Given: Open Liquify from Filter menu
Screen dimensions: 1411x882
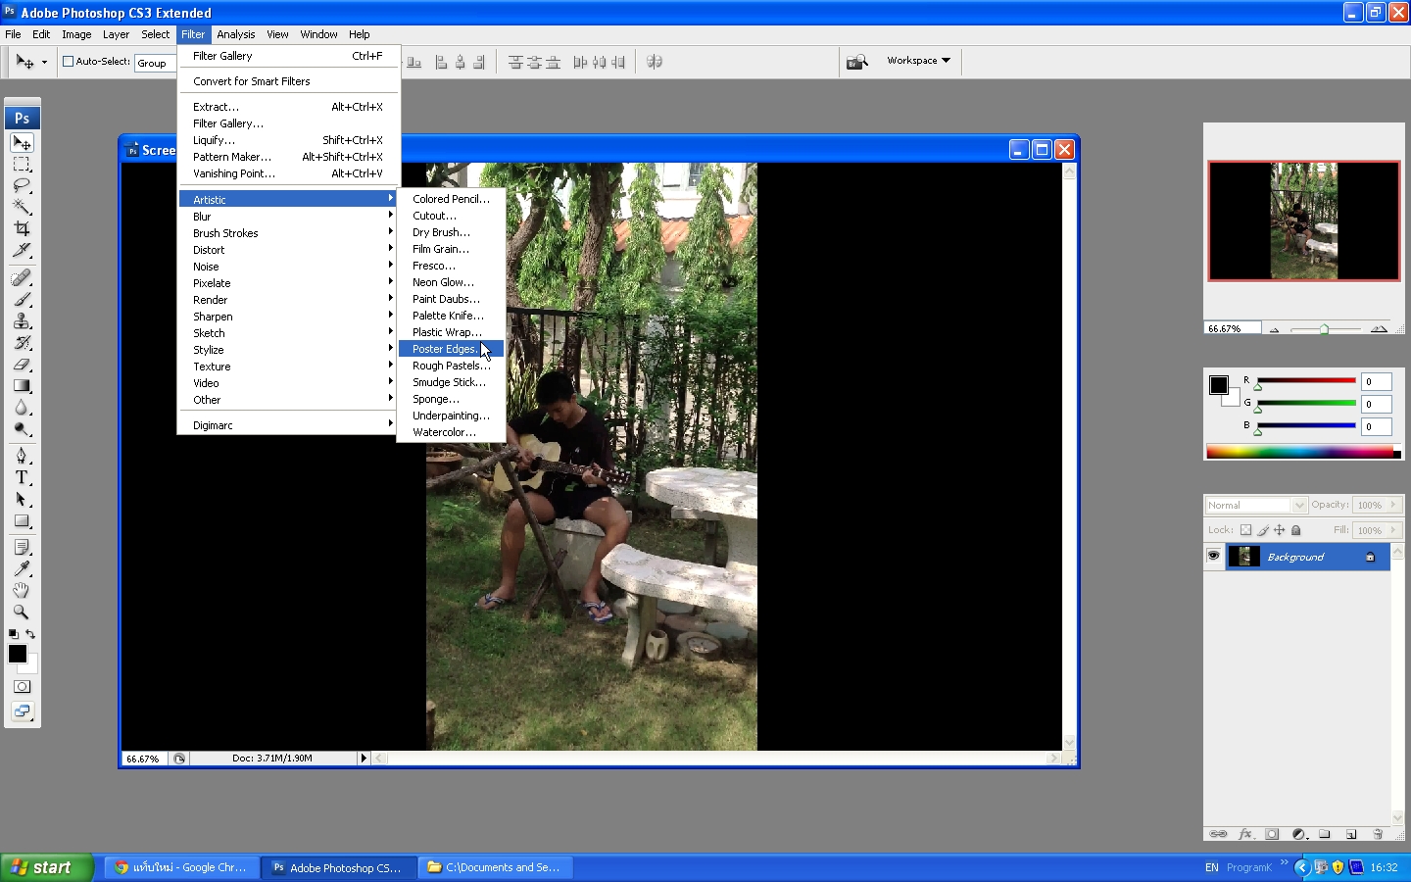Looking at the screenshot, I should 288,140.
